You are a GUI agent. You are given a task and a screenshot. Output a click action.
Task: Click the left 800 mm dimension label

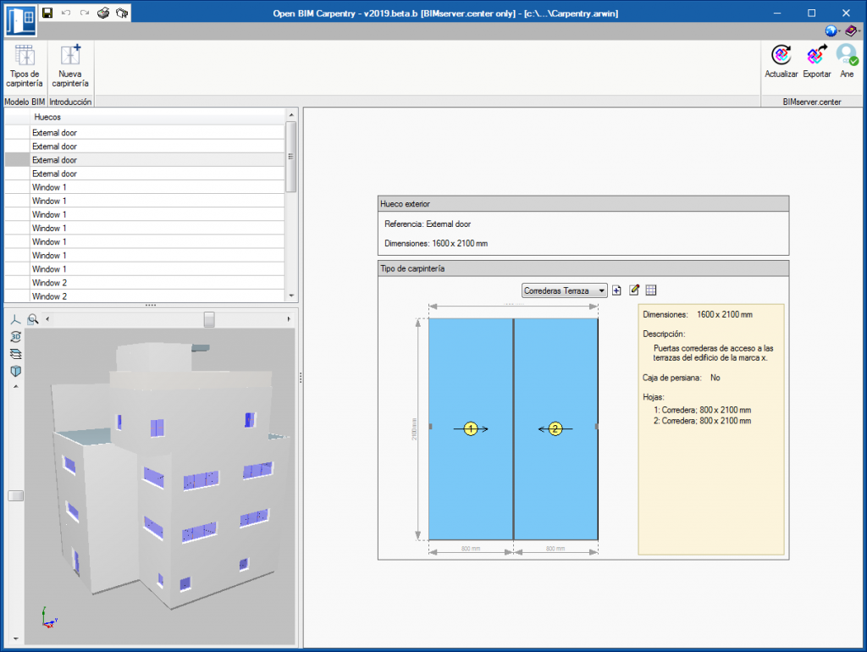[471, 549]
